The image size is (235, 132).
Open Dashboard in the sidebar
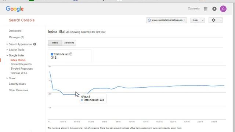click(15, 31)
